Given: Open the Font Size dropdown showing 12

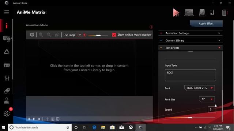Looking at the screenshot, I should [207, 99].
